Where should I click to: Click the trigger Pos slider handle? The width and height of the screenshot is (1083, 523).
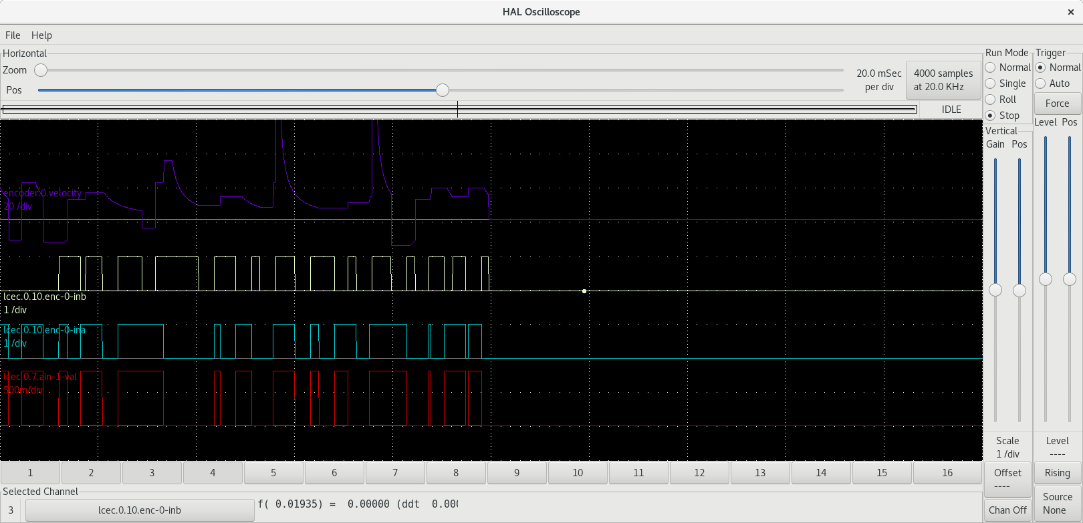click(1070, 279)
